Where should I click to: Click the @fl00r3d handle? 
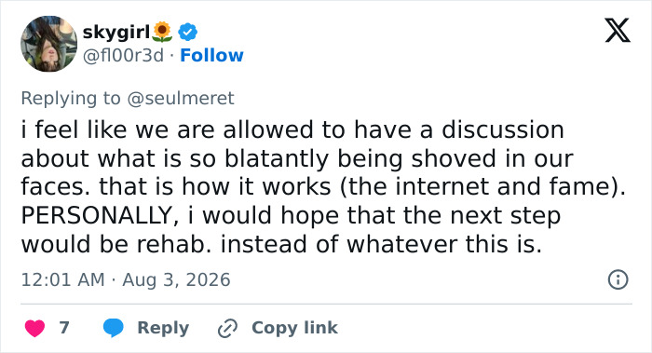click(123, 55)
